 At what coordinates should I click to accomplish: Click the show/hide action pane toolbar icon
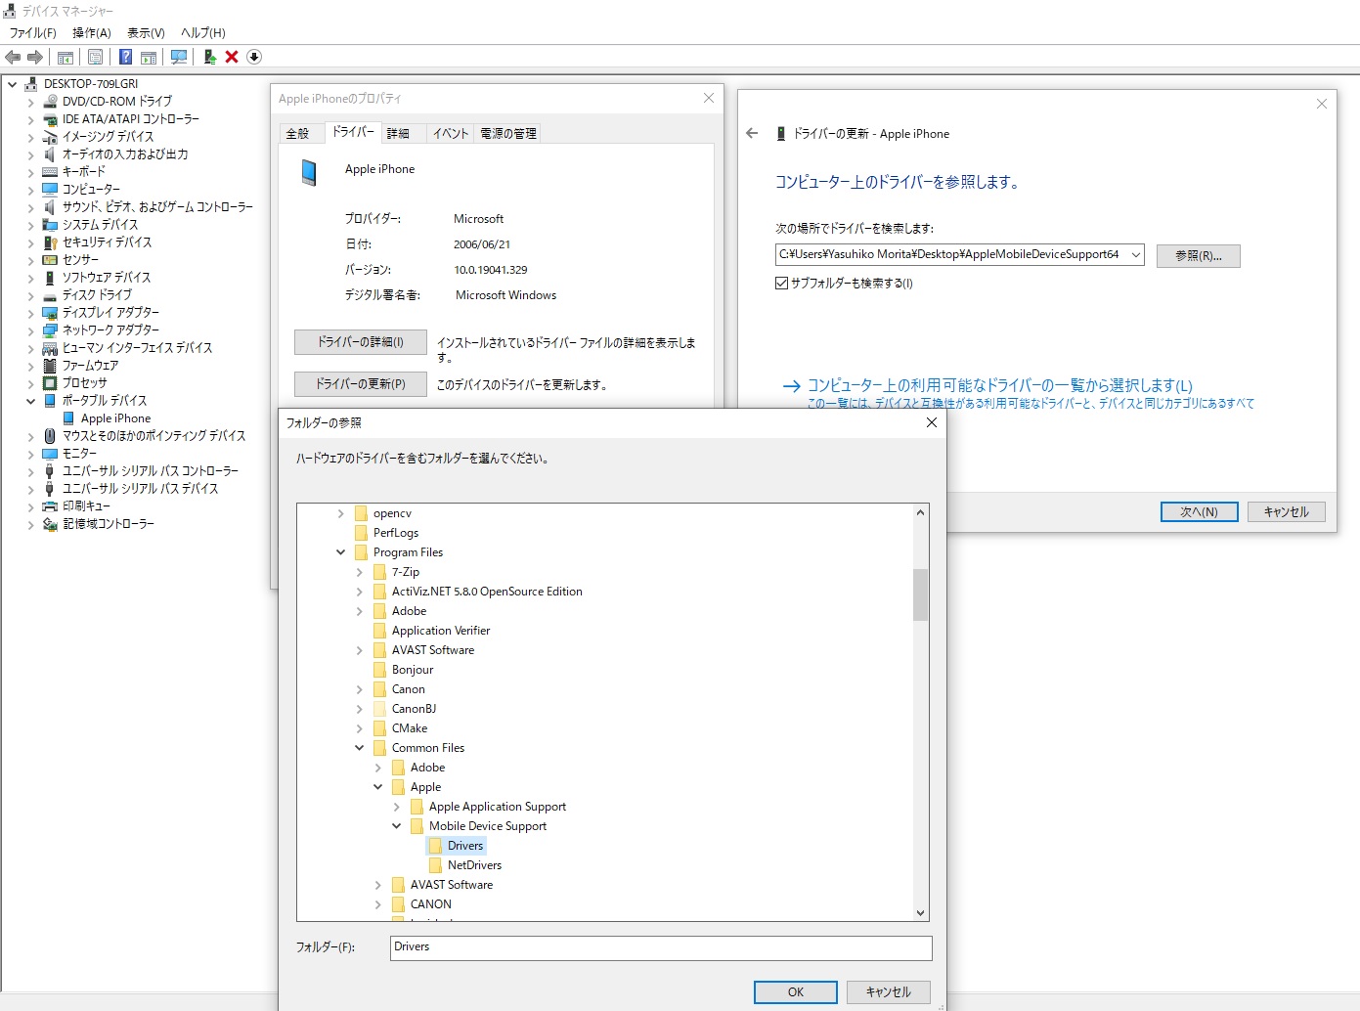(x=149, y=57)
